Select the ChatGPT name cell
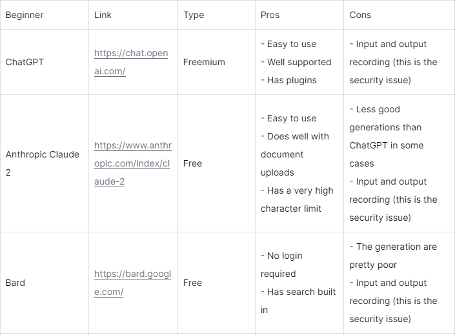The width and height of the screenshot is (455, 335). point(25,62)
